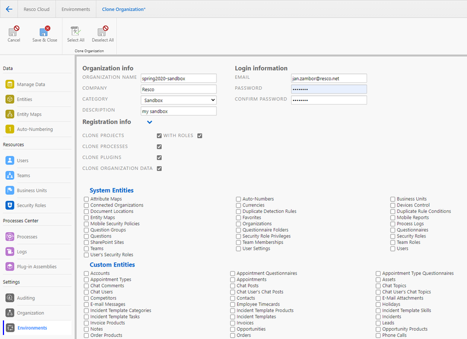The image size is (467, 339).
Task: Click the System Entities heading link
Action: (x=111, y=190)
